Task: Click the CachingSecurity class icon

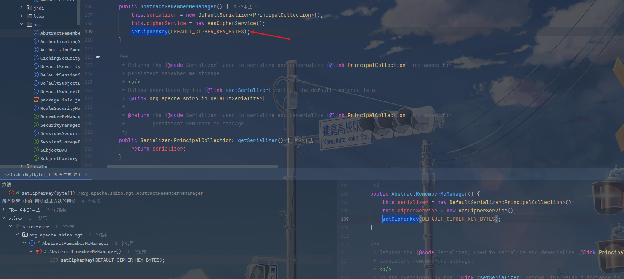Action: [x=36, y=58]
